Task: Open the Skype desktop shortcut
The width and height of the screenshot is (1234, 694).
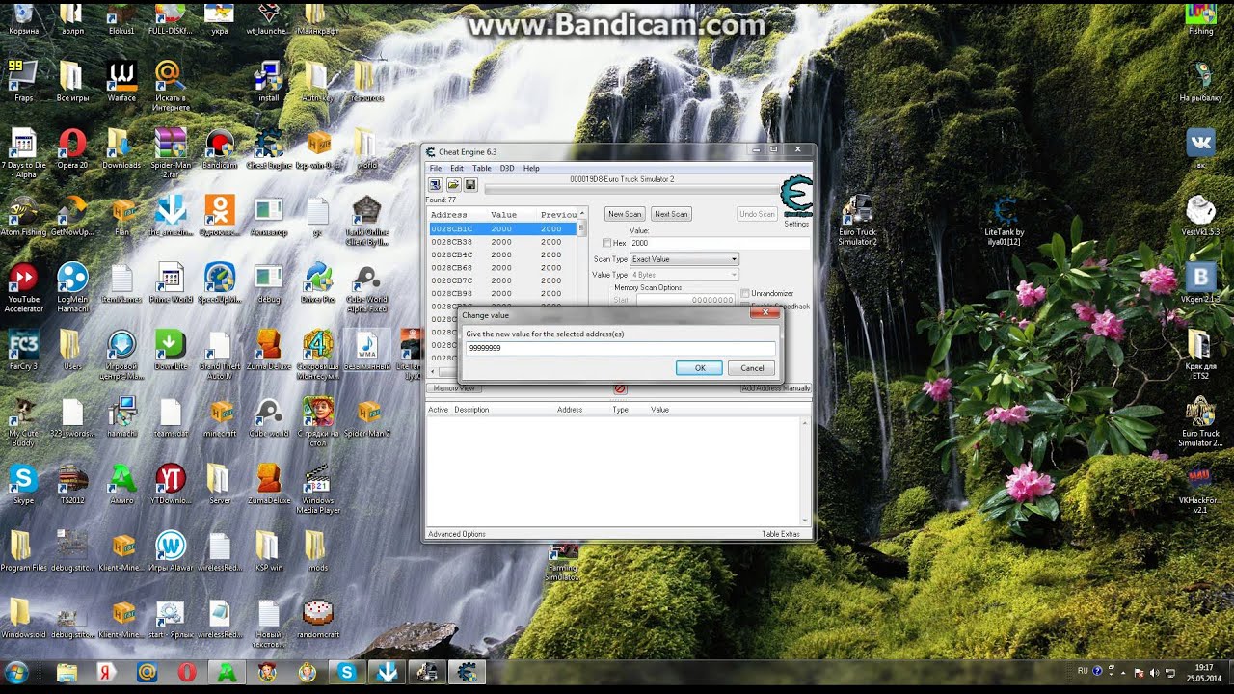Action: pyautogui.click(x=23, y=484)
